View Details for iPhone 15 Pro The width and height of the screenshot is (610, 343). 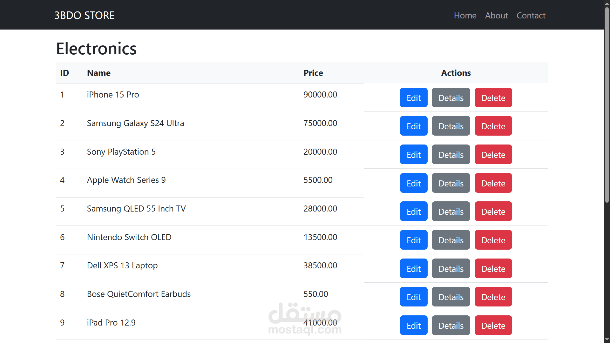[451, 98]
